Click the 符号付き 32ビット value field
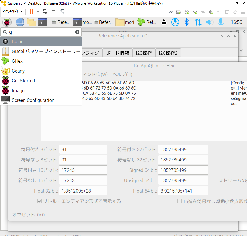Image resolution: width=247 pixels, height=236 pixels. coord(183,149)
